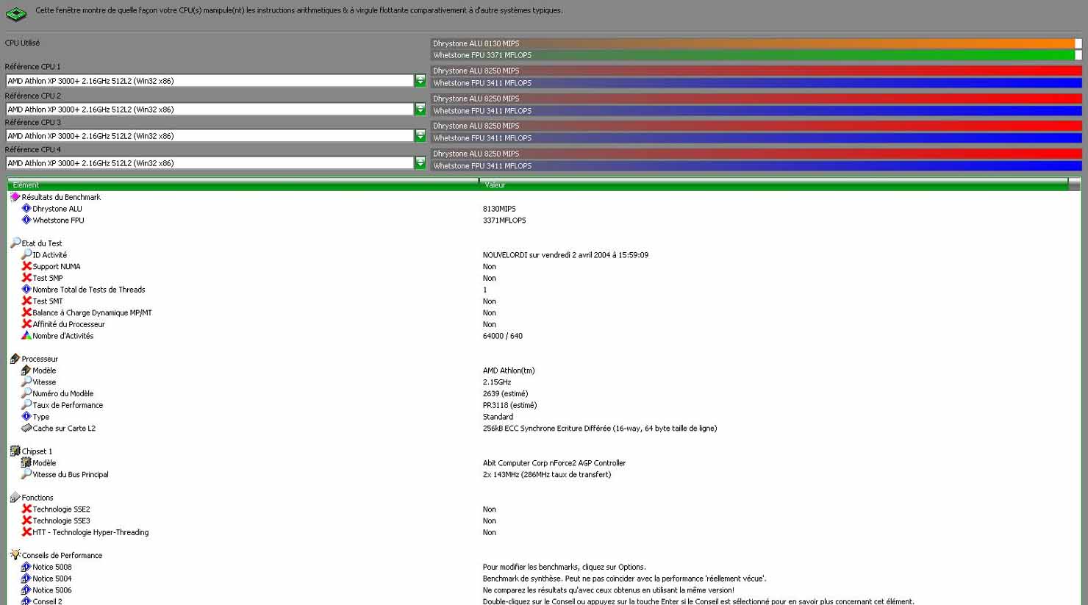The image size is (1088, 605).
Task: Click the Conseils de Performance lightbulb icon
Action: point(15,555)
